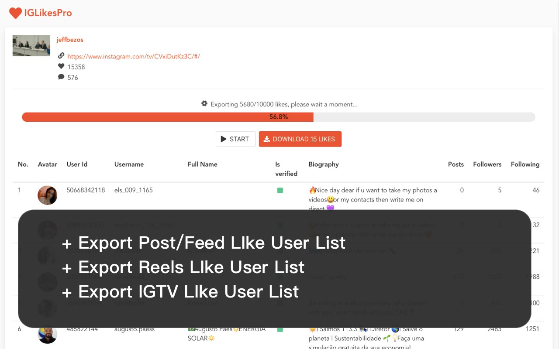Click the heart likes icon beside 15358

[61, 66]
